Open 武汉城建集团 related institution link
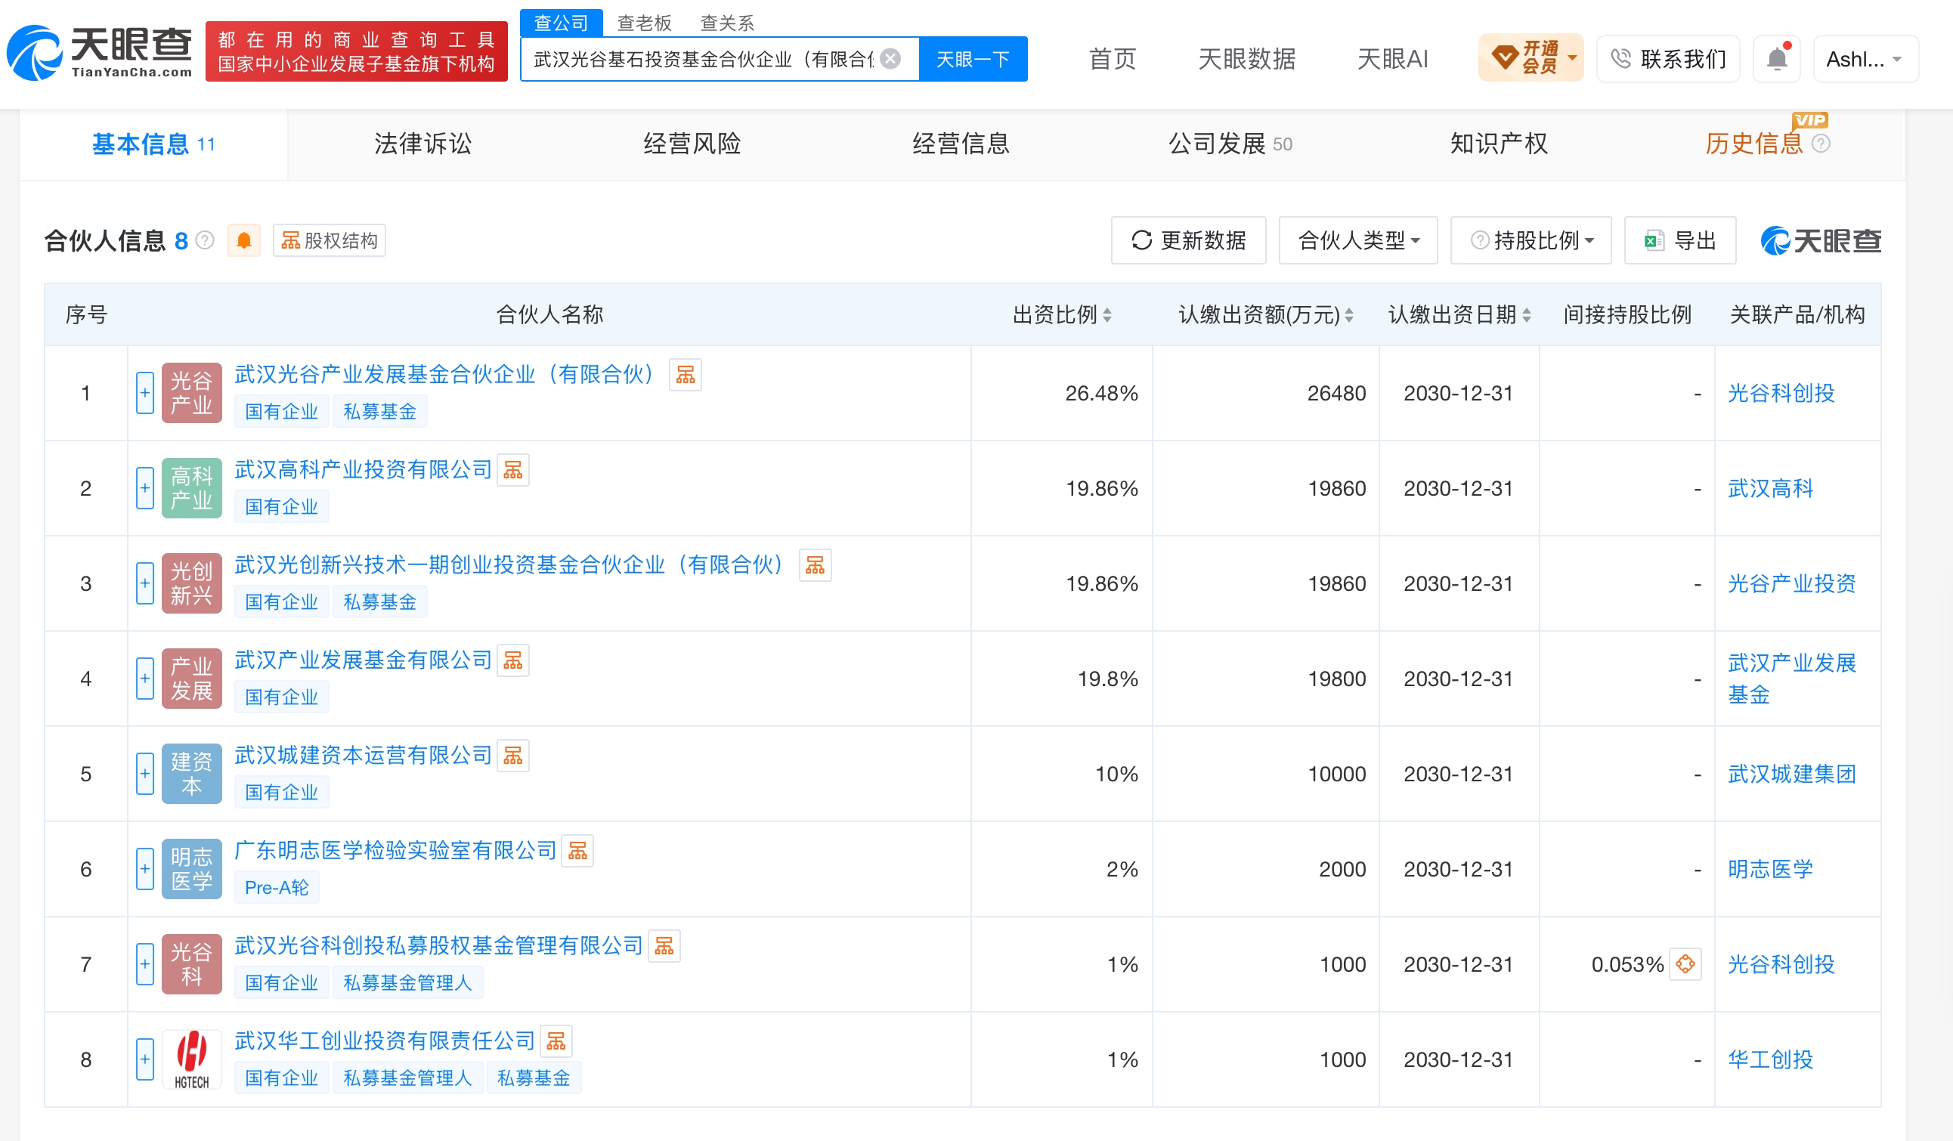Viewport: 1953px width, 1141px height. point(1791,774)
